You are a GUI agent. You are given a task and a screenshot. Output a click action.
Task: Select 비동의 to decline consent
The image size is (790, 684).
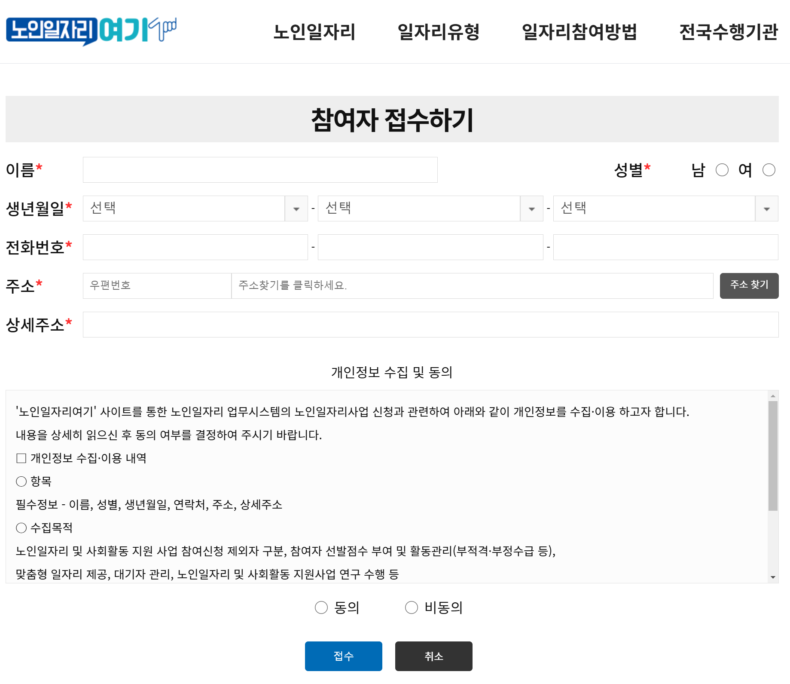pos(412,607)
